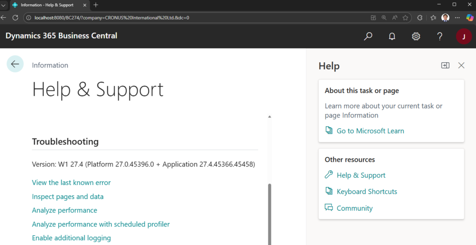Image resolution: width=476 pixels, height=245 pixels.
Task: Dock the Help pane using the pop-out icon
Action: point(445,66)
